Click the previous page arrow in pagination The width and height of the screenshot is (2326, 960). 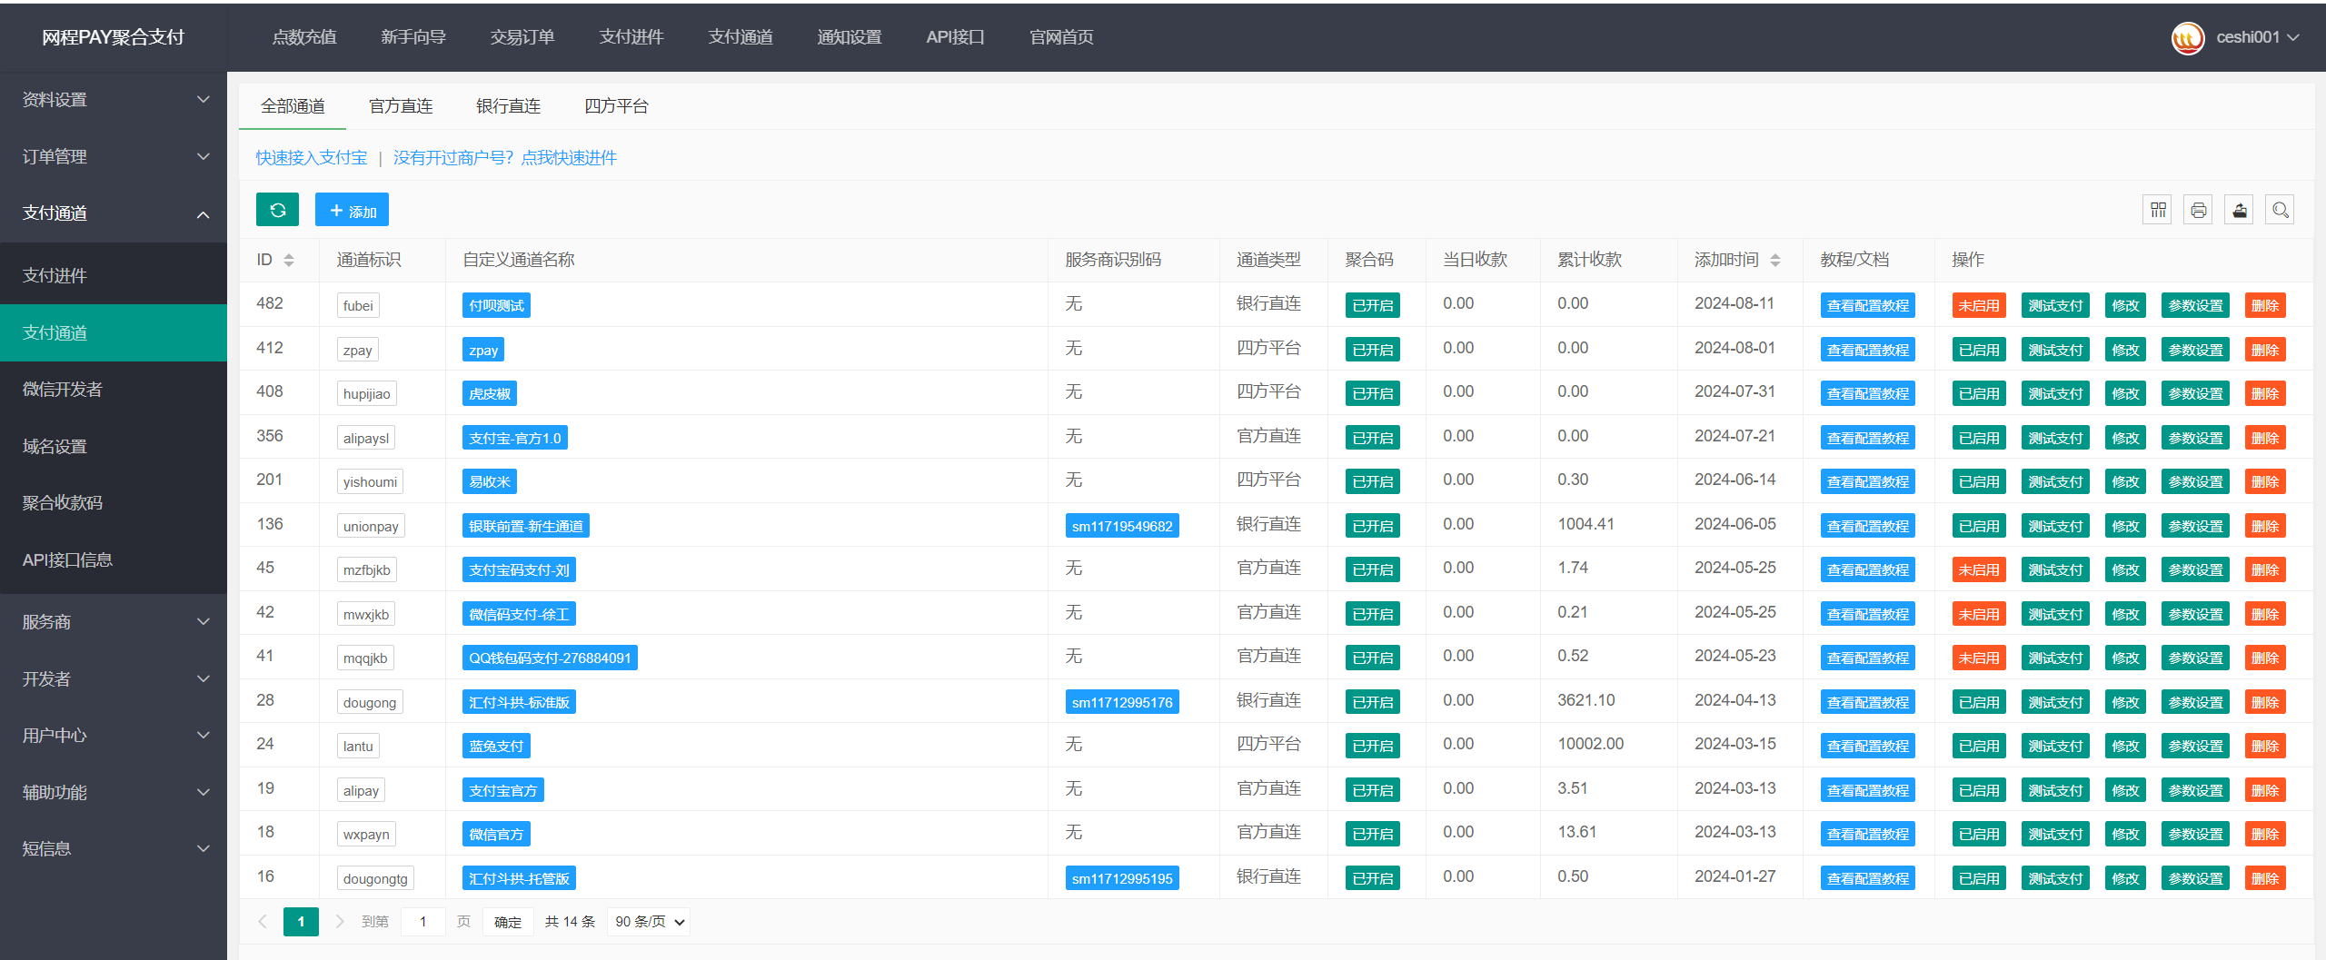(x=262, y=921)
